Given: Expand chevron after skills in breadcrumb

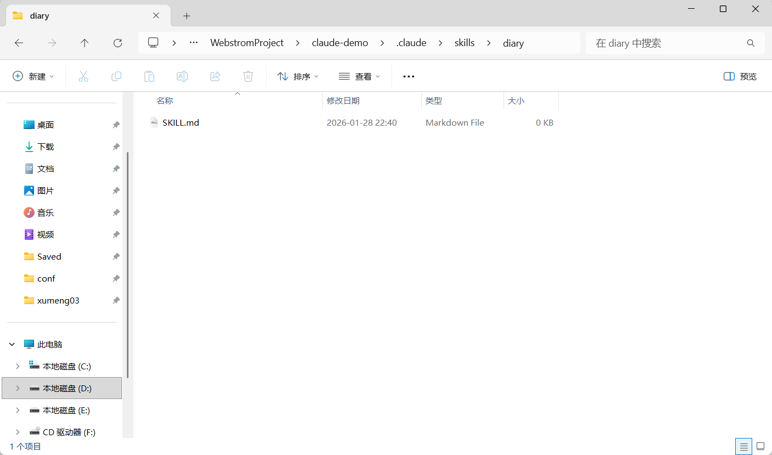Looking at the screenshot, I should 489,43.
